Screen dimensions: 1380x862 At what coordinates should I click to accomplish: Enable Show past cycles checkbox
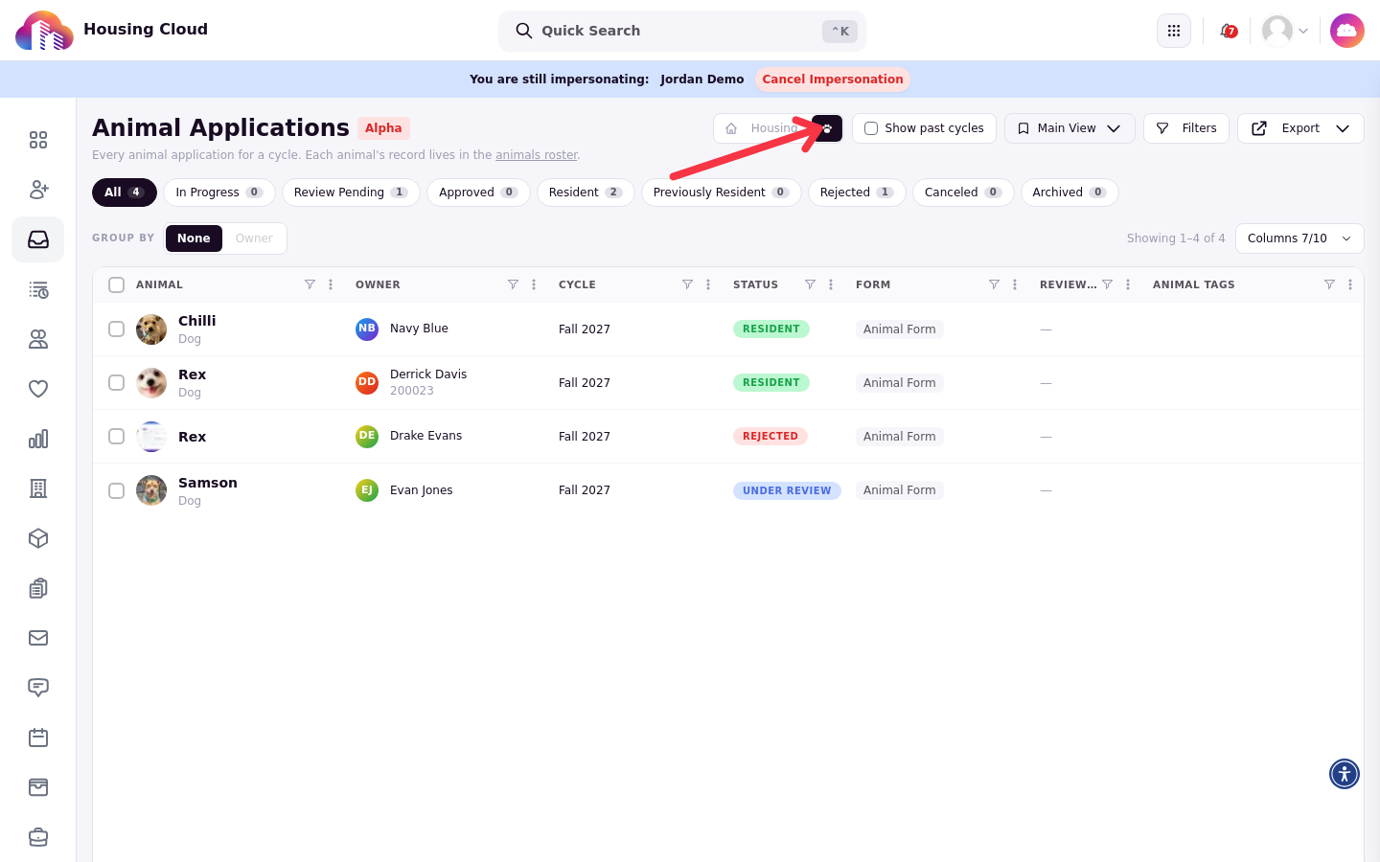[x=871, y=128]
